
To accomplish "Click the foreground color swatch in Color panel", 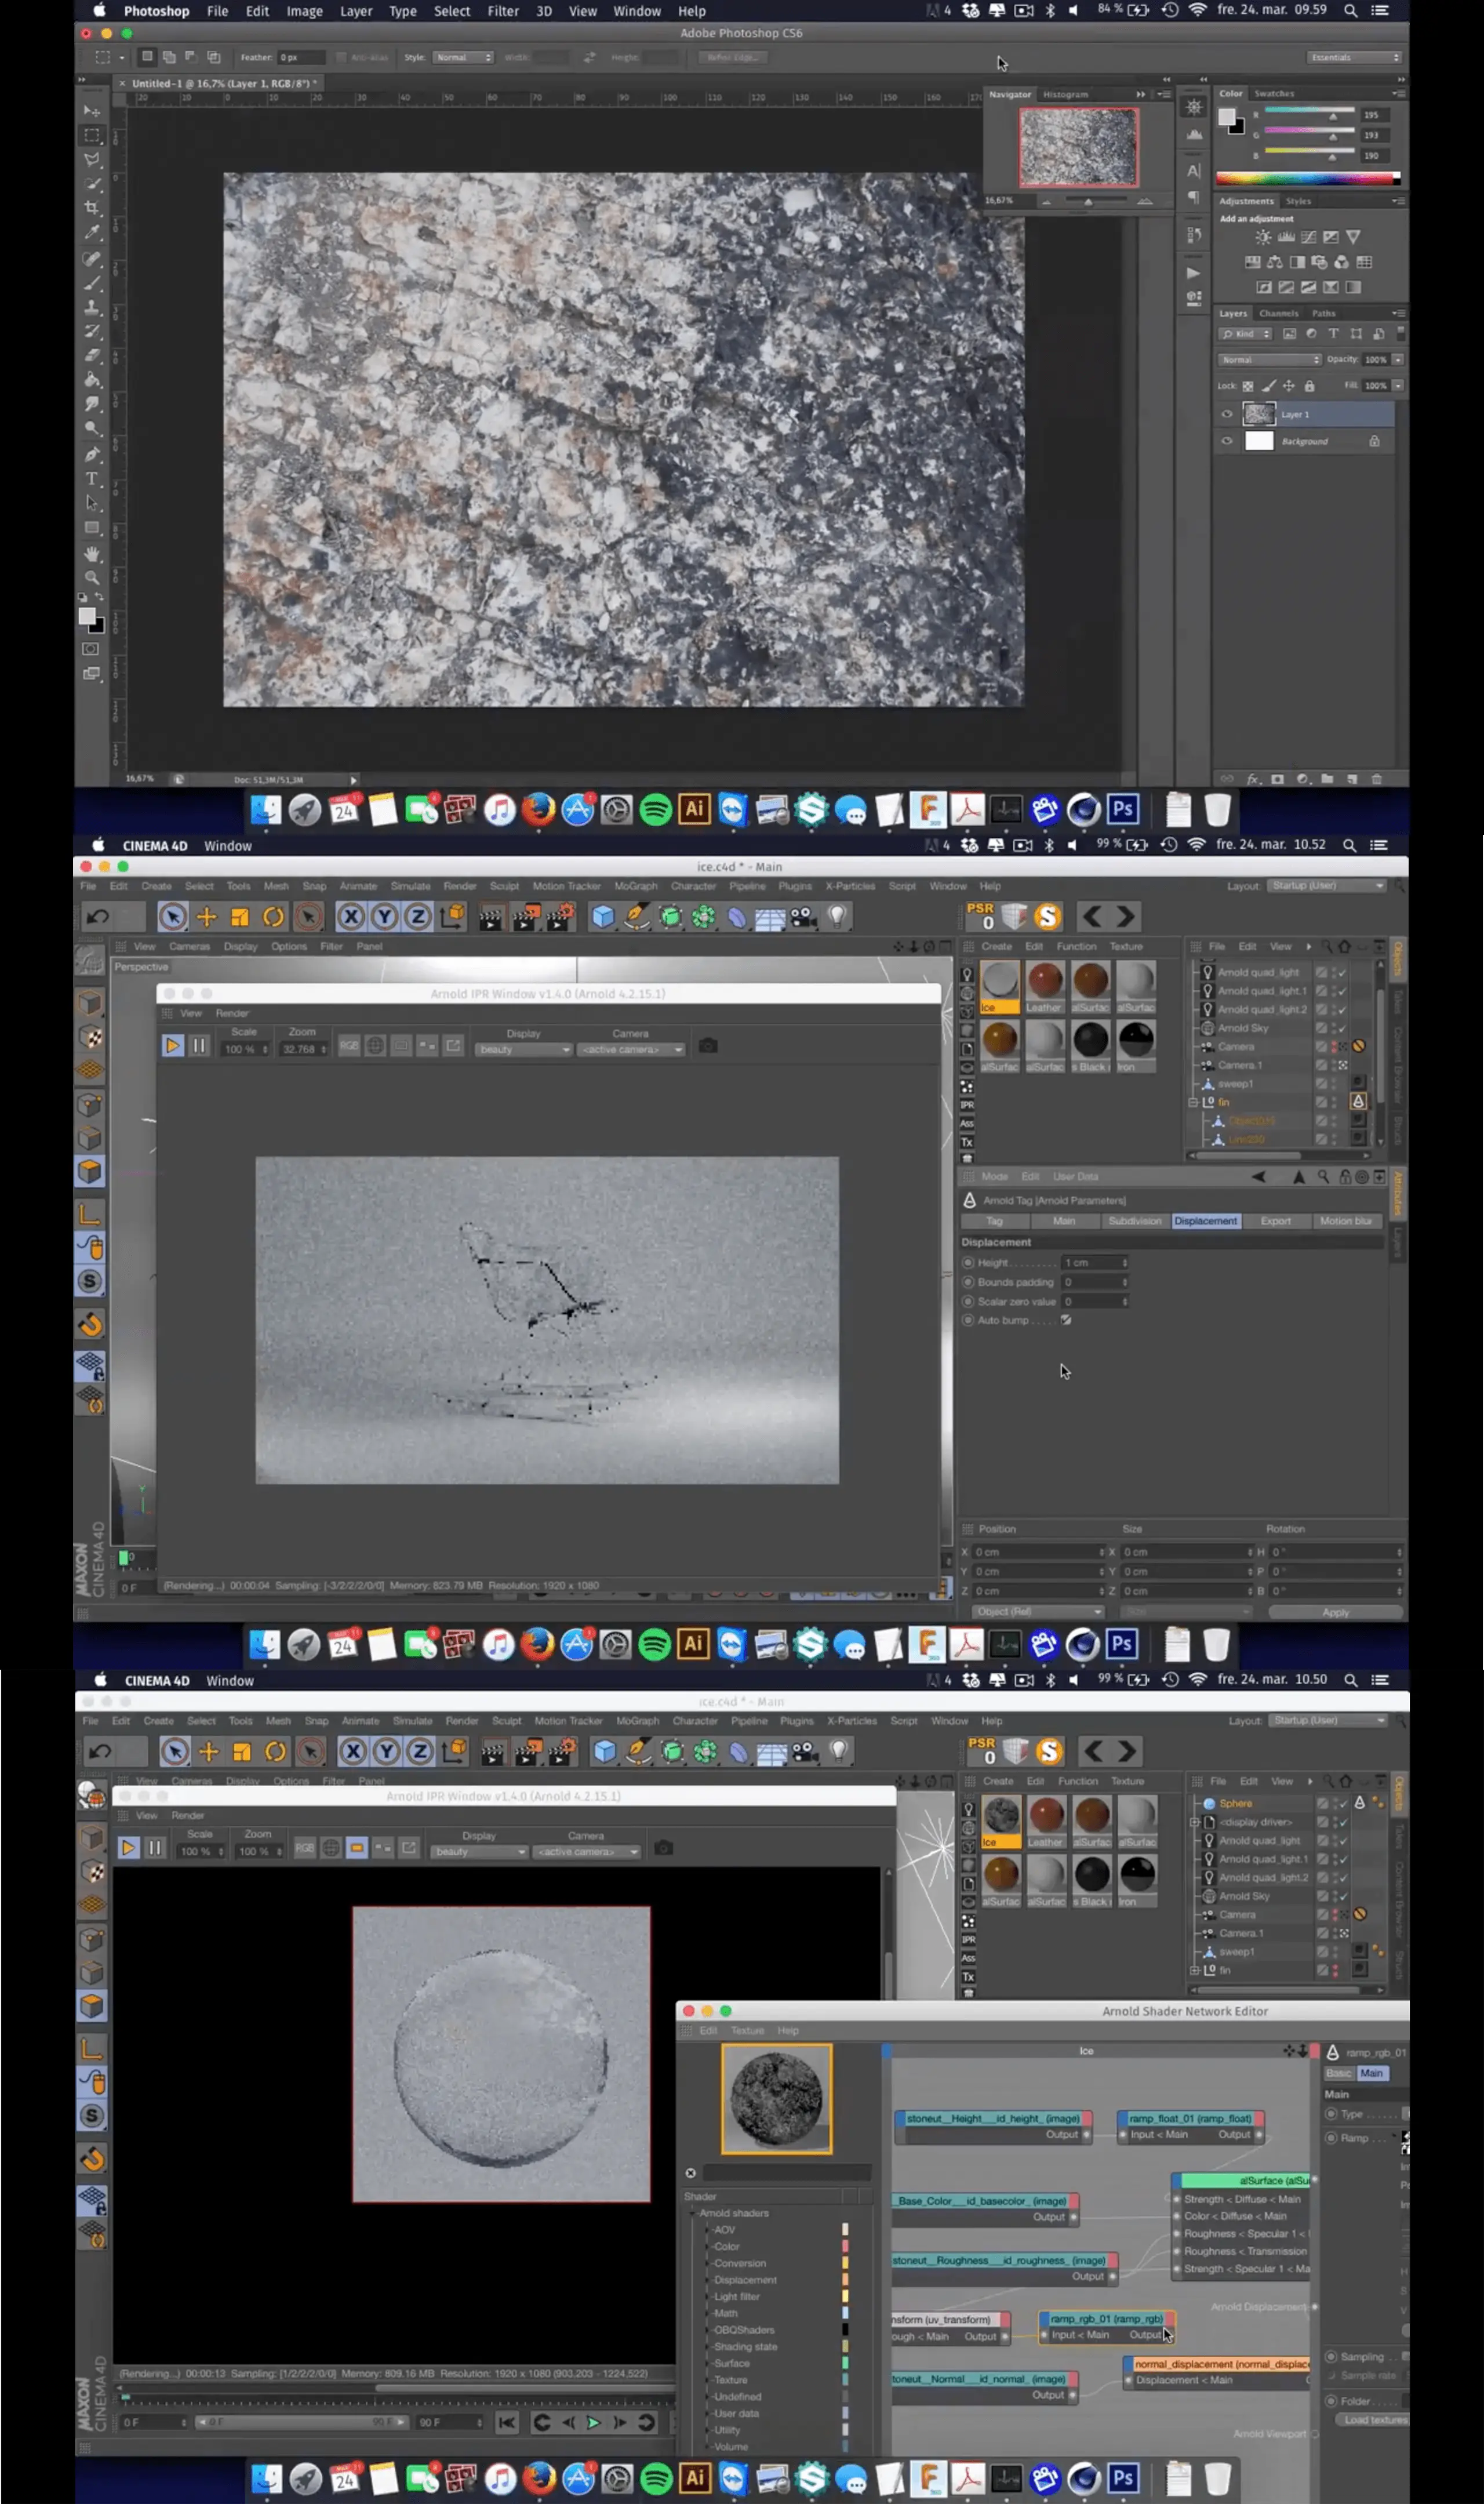I will 1227,117.
